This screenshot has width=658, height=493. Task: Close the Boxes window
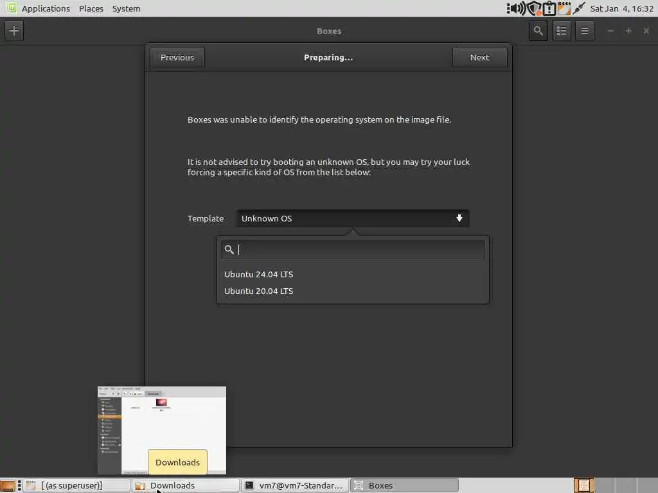point(646,31)
